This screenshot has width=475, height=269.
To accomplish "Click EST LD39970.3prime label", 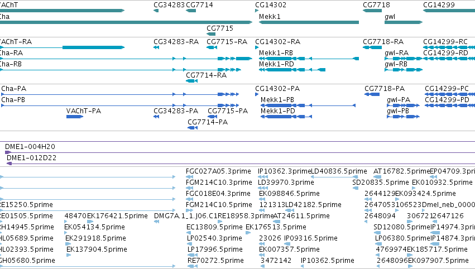I will click(286, 182).
